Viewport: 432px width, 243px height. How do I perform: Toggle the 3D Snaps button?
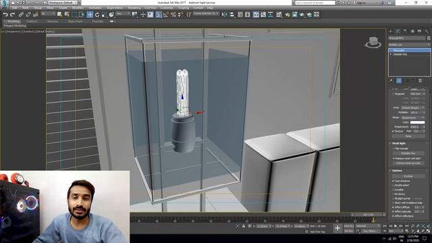tap(158, 15)
